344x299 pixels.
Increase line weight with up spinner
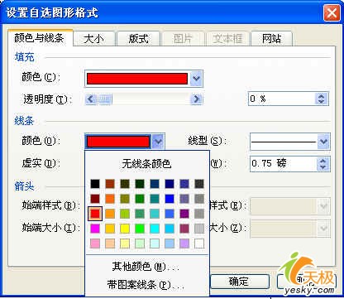click(322, 161)
